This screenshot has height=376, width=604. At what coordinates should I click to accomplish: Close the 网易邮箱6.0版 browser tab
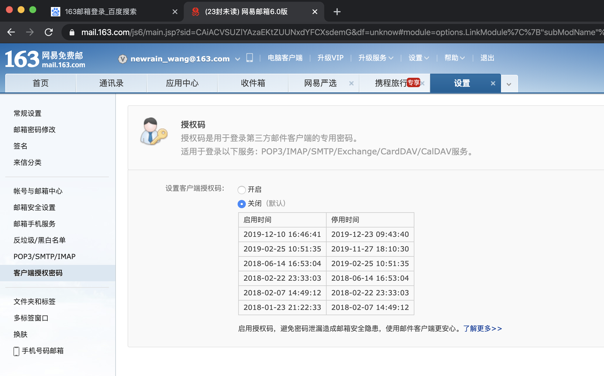click(x=315, y=12)
